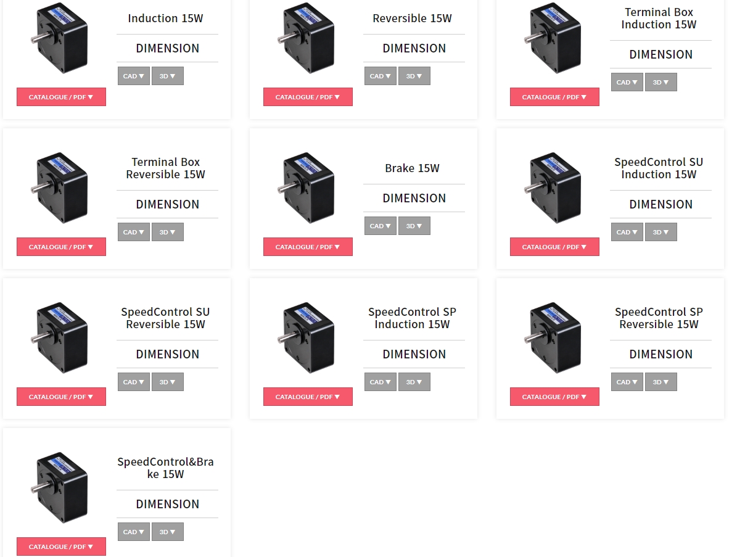Click the Brake 15W gearhead thumbnail

click(308, 188)
